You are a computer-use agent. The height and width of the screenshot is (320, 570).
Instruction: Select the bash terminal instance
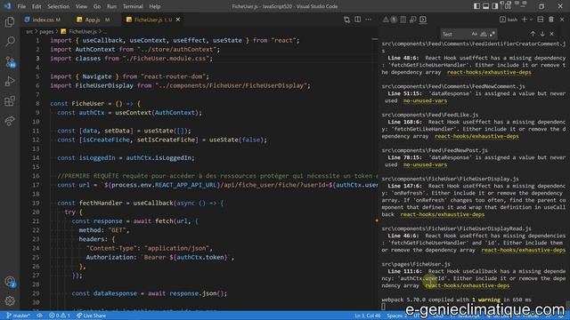coord(509,20)
